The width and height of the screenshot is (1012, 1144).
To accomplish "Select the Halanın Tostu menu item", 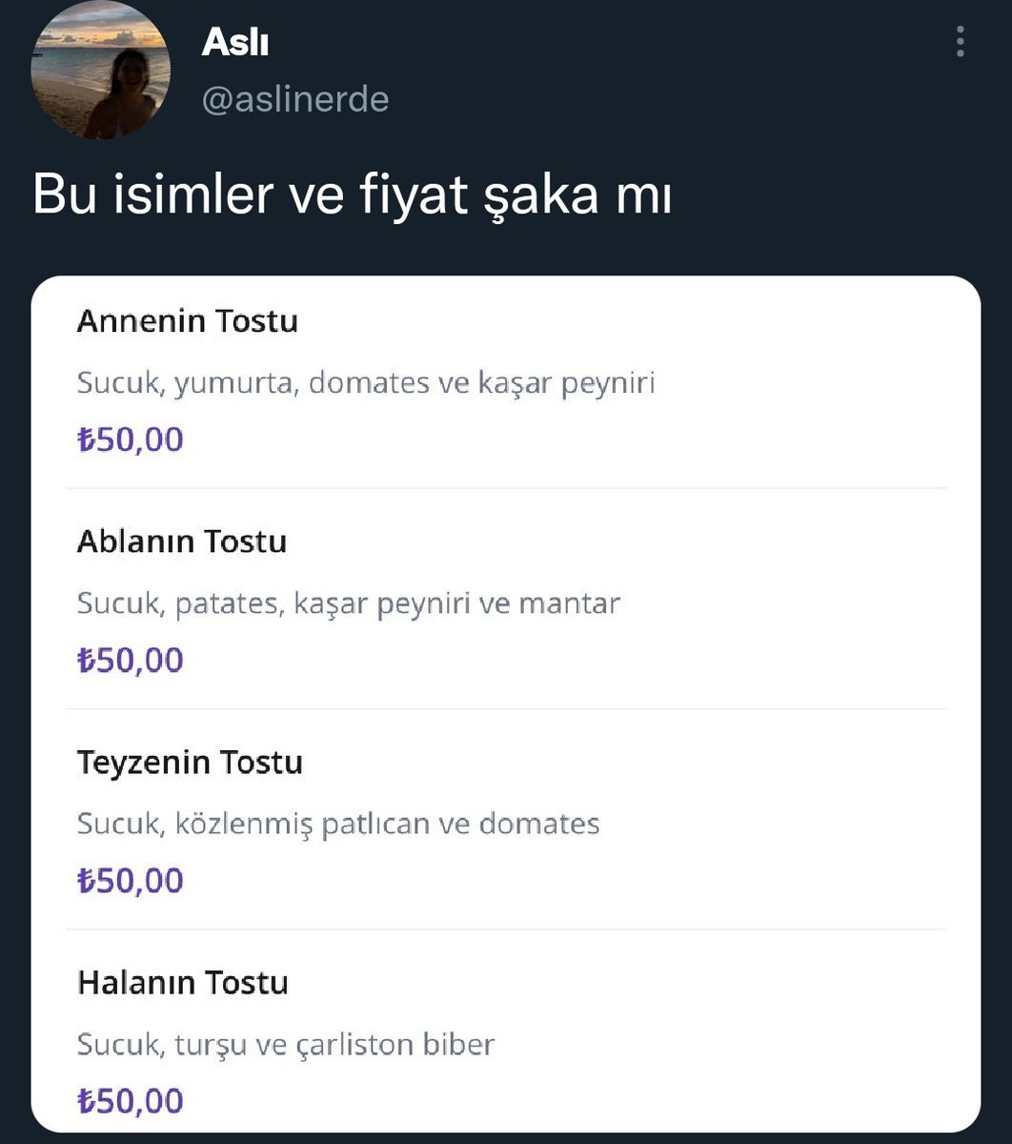I will tap(183, 983).
